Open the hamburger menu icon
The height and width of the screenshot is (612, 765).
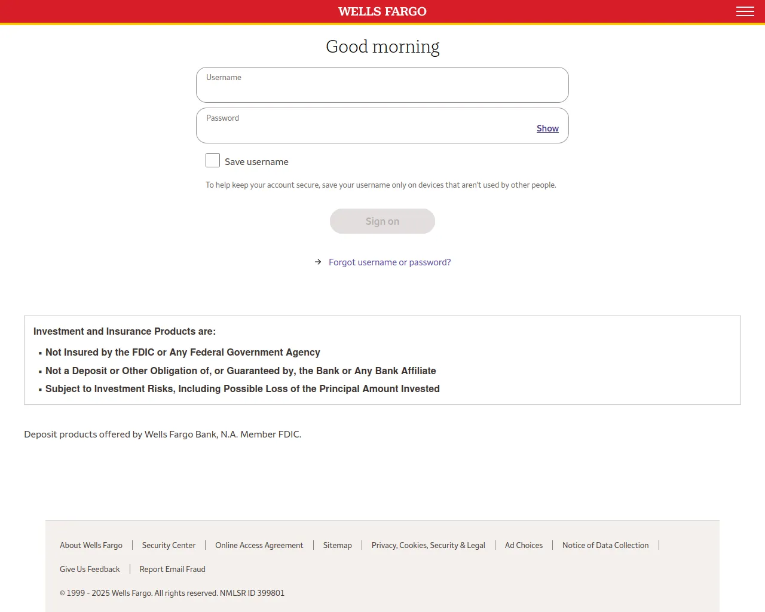[745, 11]
